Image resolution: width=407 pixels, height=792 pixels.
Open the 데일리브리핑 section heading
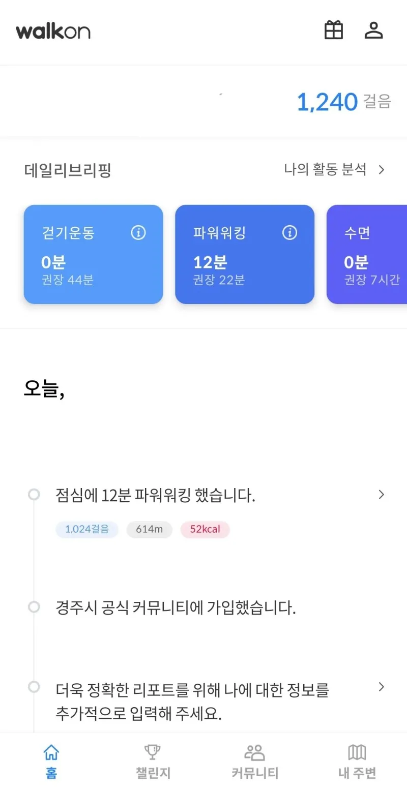tap(68, 170)
